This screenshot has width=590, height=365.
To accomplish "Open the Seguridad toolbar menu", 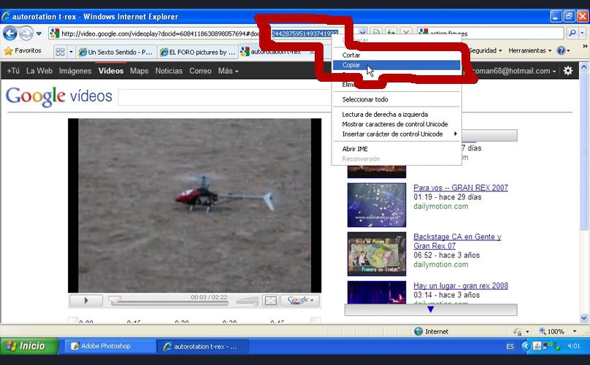I will tap(485, 50).
